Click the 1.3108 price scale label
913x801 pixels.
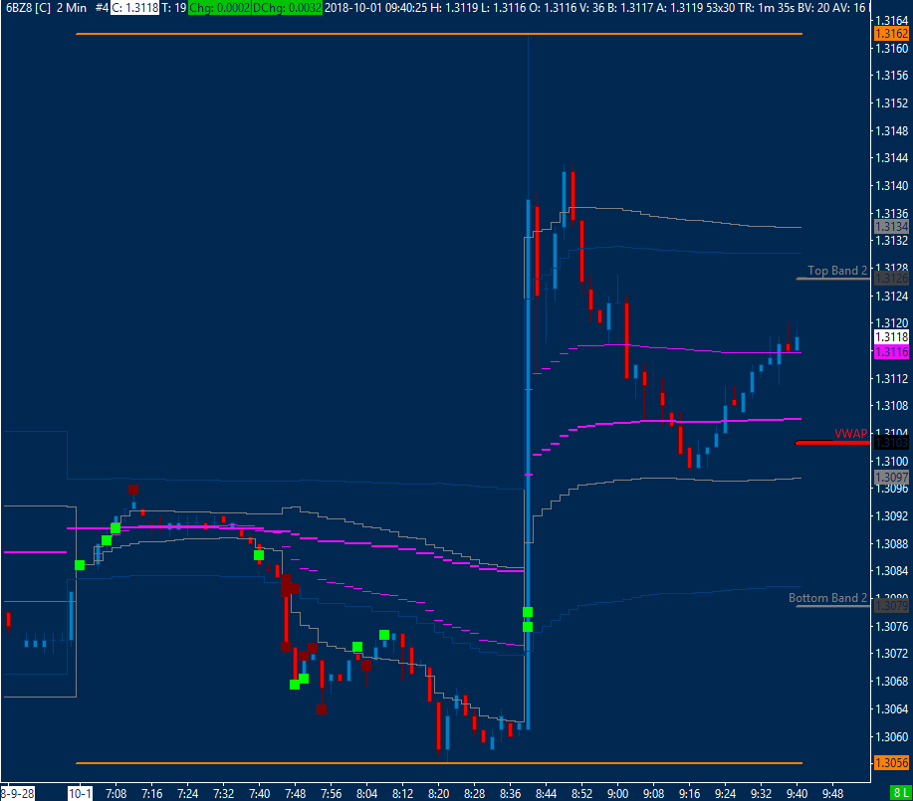892,405
